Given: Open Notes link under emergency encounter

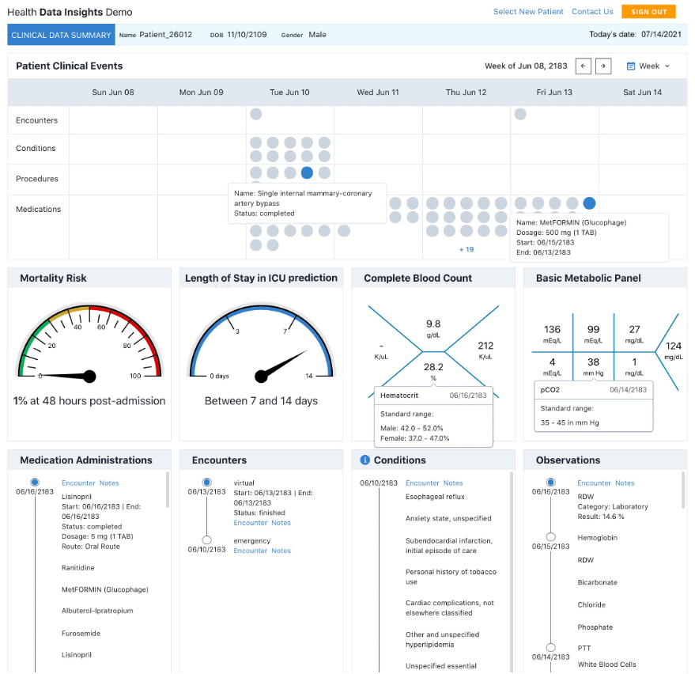Looking at the screenshot, I should 281,551.
